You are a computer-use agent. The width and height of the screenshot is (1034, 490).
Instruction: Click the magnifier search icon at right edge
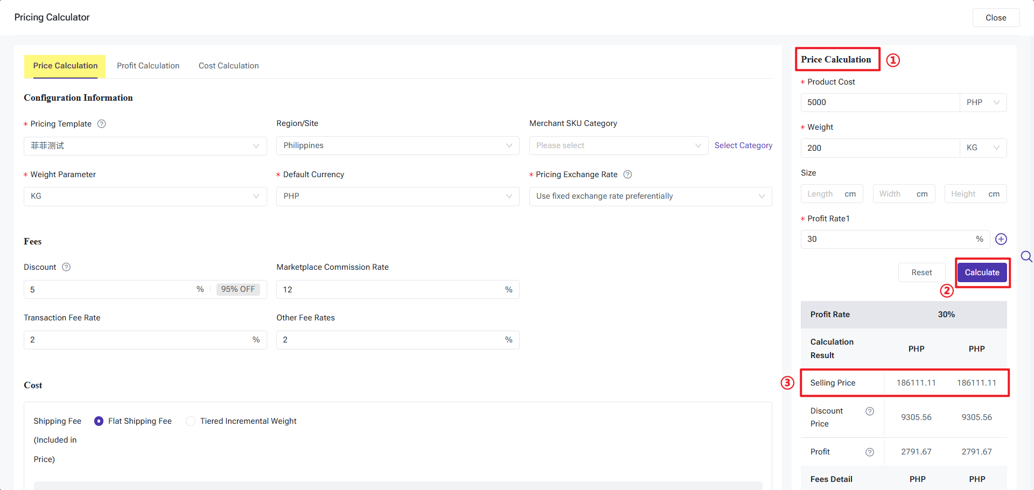pos(1026,256)
